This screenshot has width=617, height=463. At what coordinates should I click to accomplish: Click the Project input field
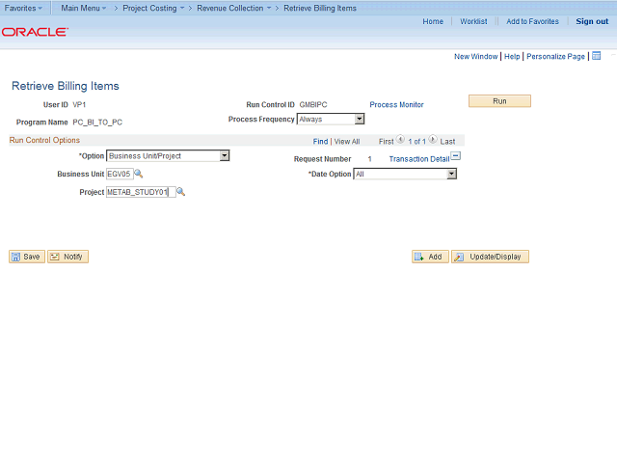tap(141, 192)
